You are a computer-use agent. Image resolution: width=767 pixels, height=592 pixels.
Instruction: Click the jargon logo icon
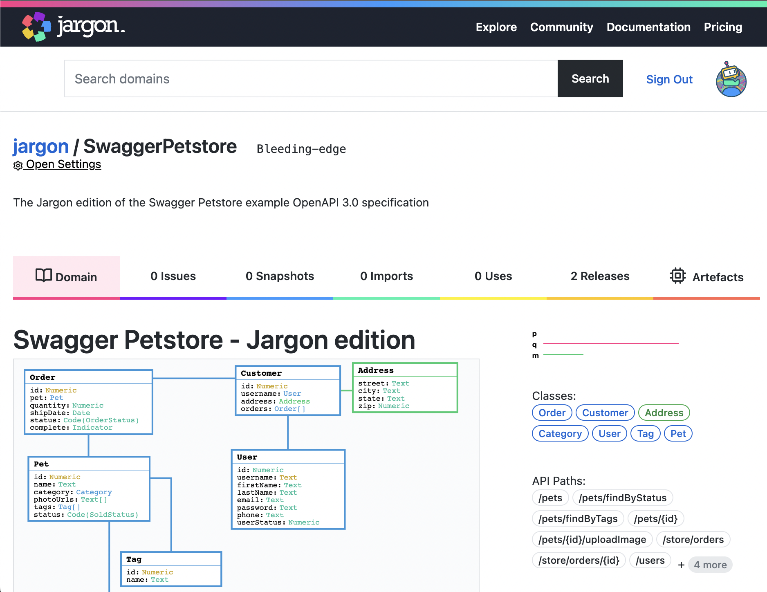click(x=36, y=27)
